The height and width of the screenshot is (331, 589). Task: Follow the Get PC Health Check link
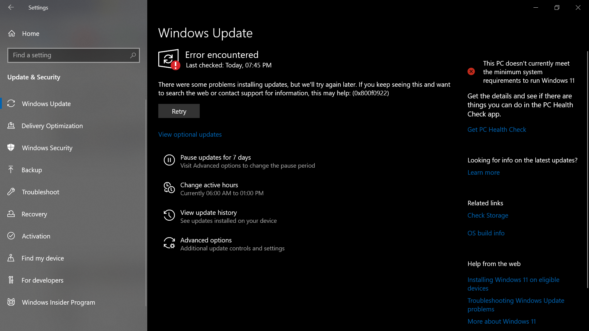(497, 130)
